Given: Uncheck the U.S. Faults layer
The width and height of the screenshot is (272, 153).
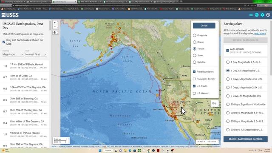Looking at the screenshot, I should (194, 86).
